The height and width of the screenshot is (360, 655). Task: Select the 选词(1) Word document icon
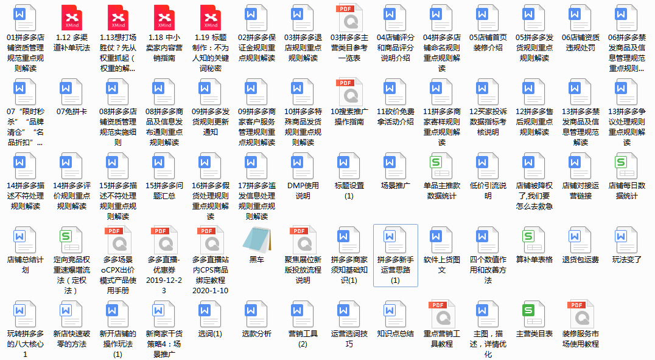(211, 314)
